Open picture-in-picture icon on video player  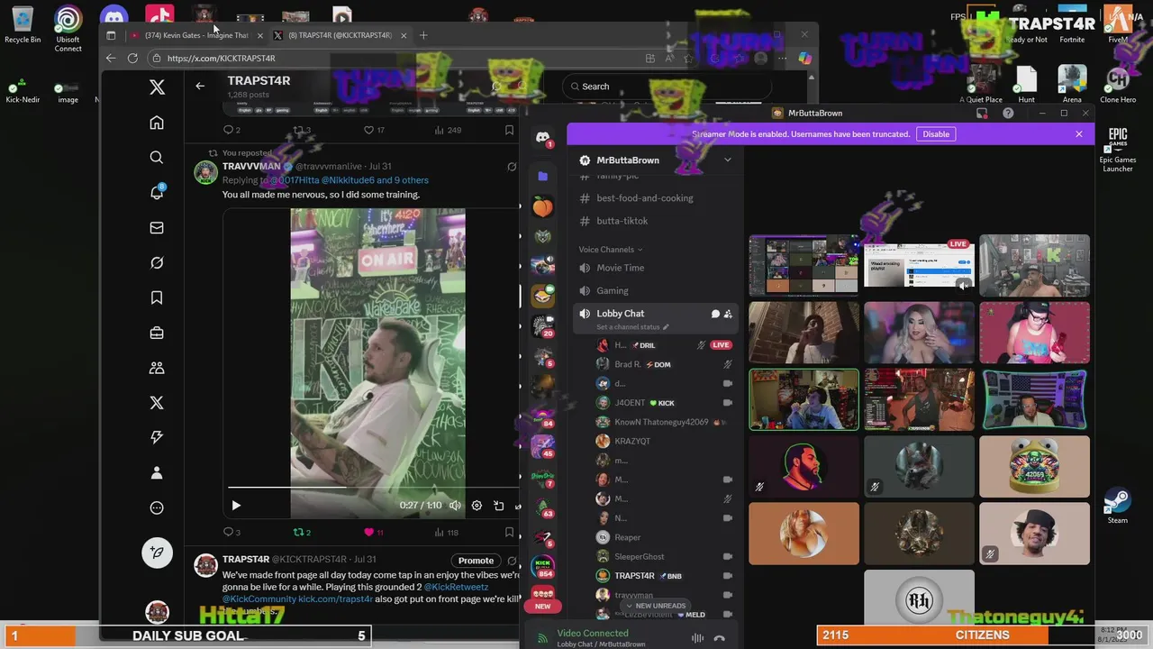pyautogui.click(x=498, y=506)
